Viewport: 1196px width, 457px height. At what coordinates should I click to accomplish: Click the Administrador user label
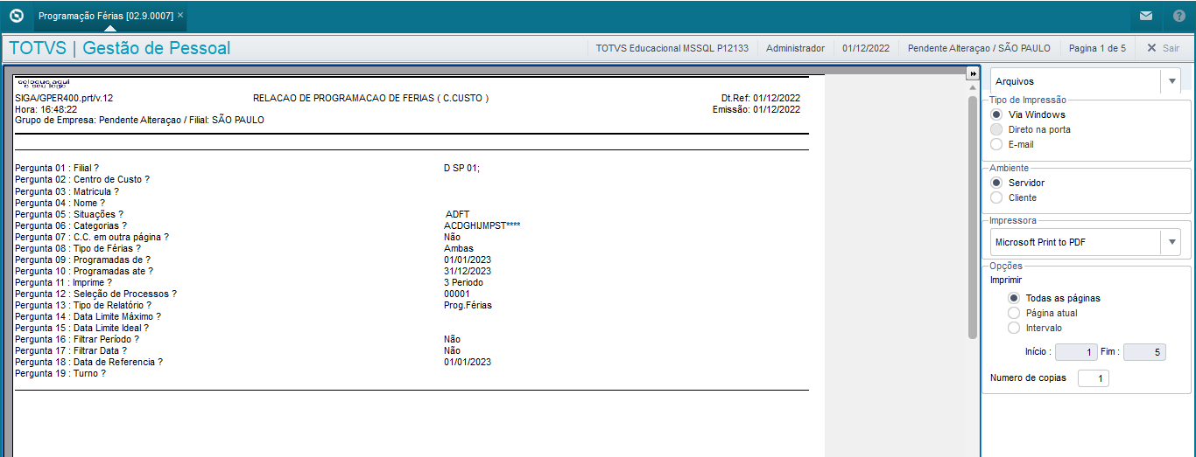[795, 48]
